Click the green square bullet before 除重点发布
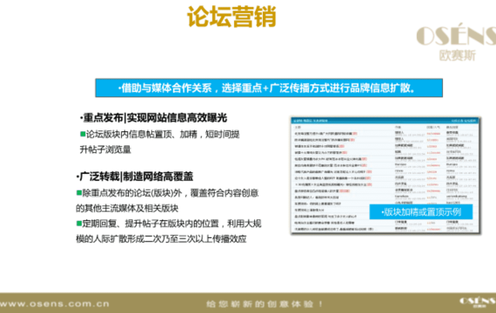The image size is (496, 313). (x=79, y=192)
